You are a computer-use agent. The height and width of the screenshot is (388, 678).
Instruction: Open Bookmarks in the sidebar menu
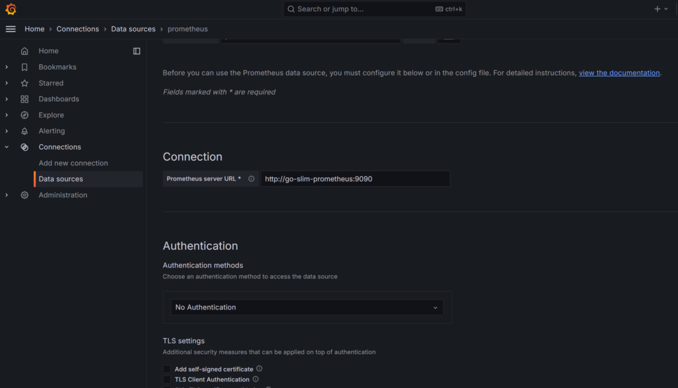coord(58,67)
